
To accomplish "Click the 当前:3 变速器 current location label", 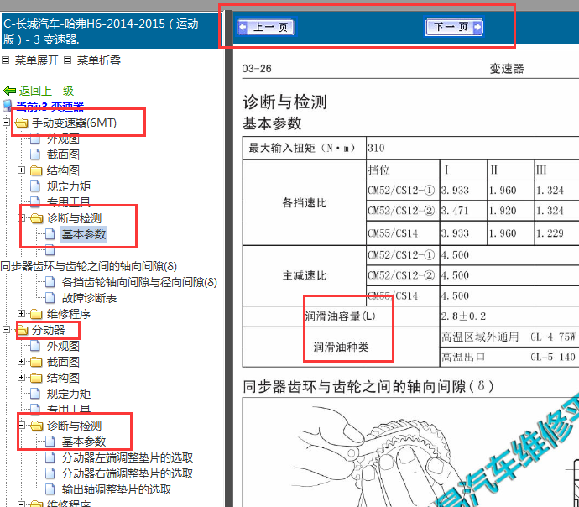I will coord(50,107).
